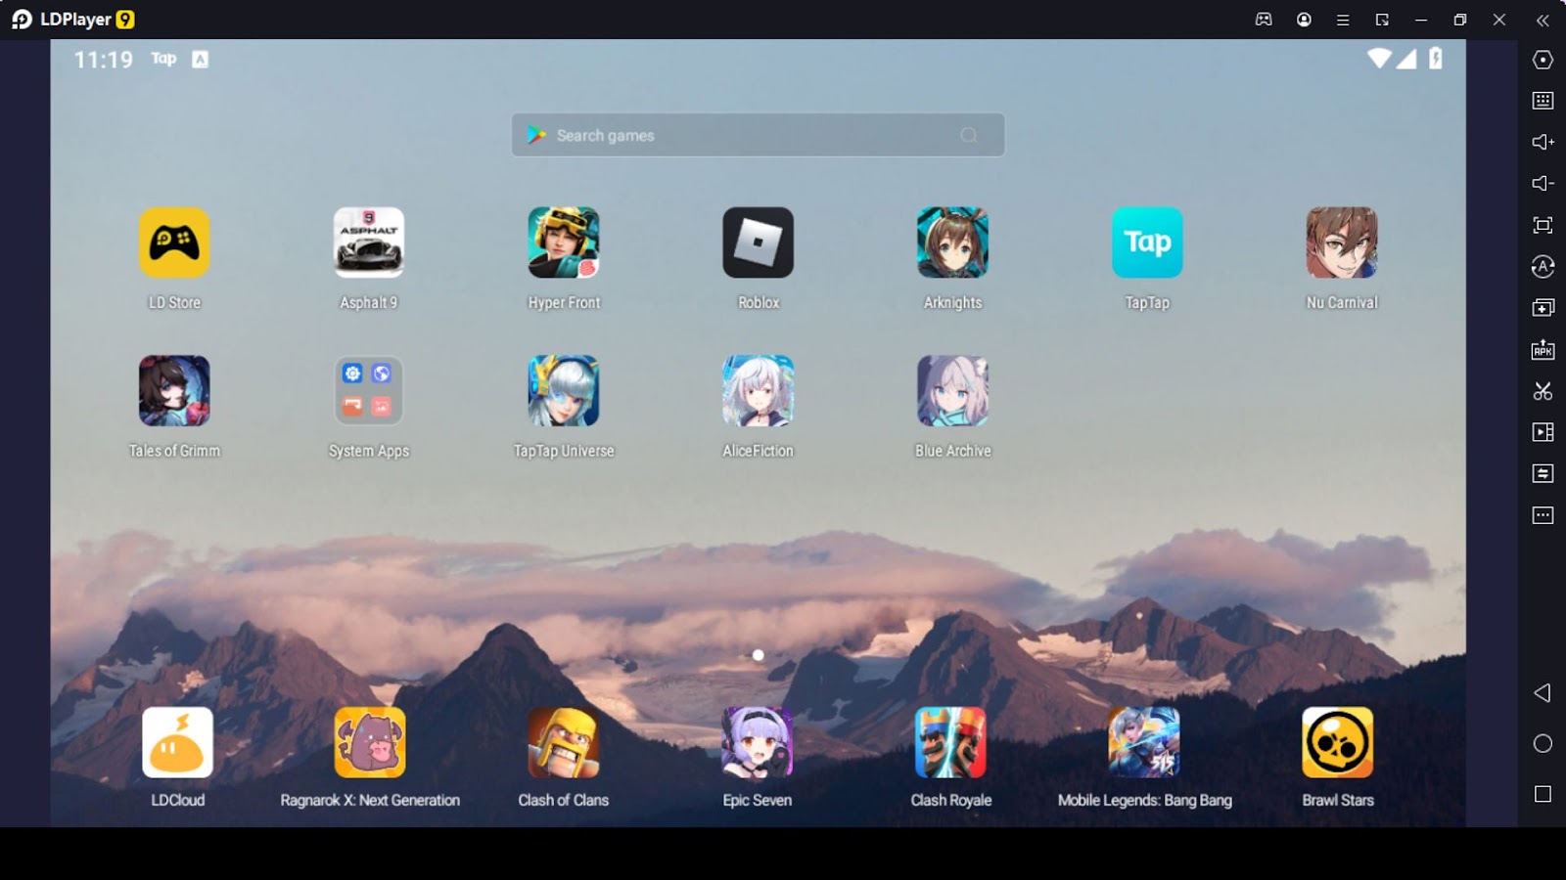
Task: Click the pop-out window icon in title bar
Action: click(x=1382, y=20)
